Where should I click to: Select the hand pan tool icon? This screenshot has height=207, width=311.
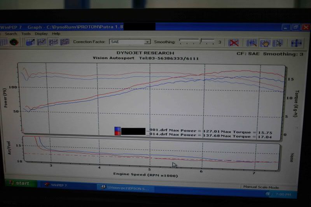click(x=265, y=43)
